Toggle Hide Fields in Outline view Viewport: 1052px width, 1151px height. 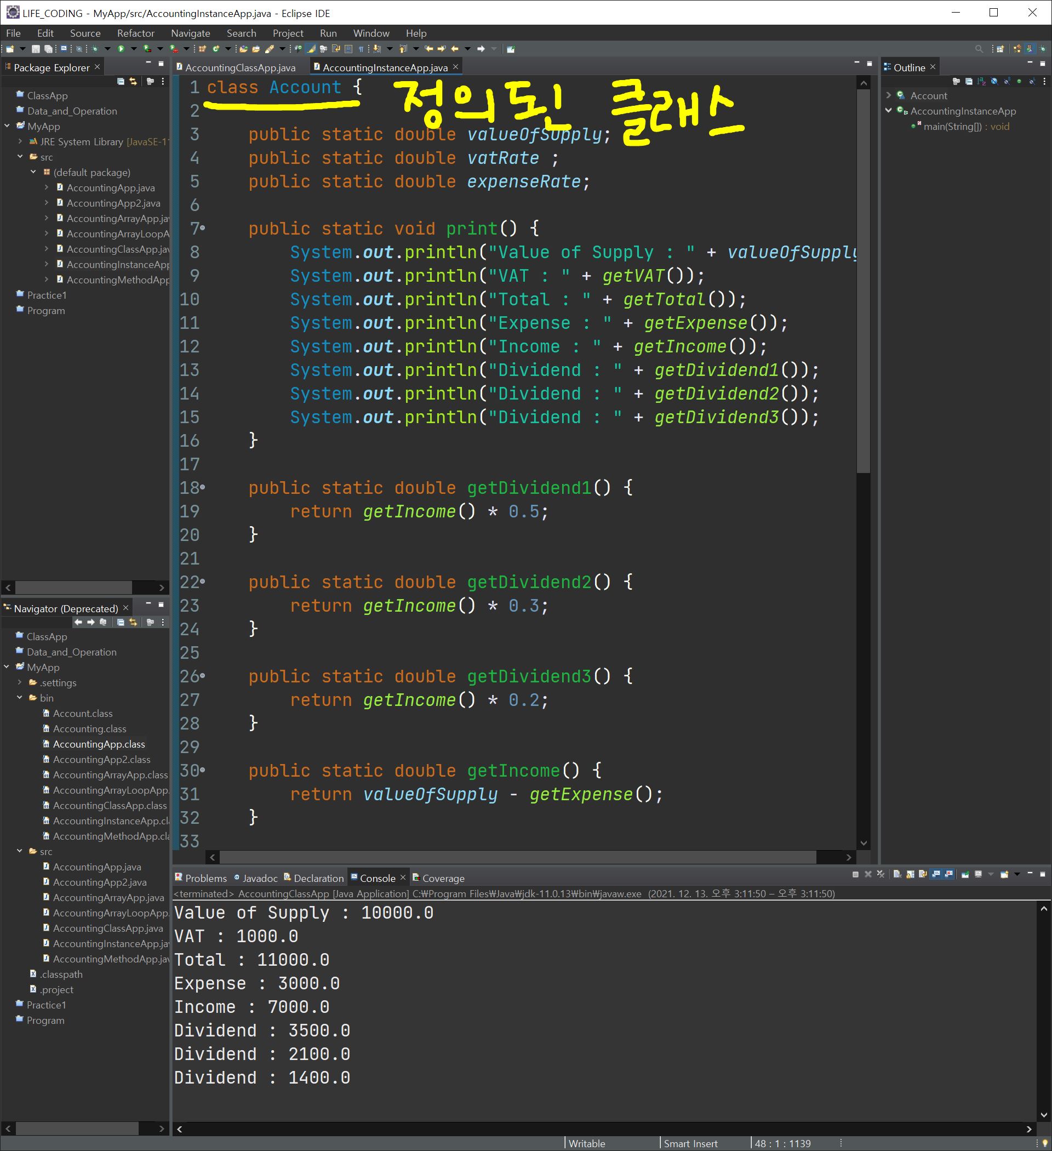pos(994,82)
